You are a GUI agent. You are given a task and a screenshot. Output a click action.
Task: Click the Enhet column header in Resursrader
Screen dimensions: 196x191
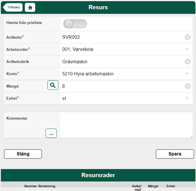click(x=171, y=186)
